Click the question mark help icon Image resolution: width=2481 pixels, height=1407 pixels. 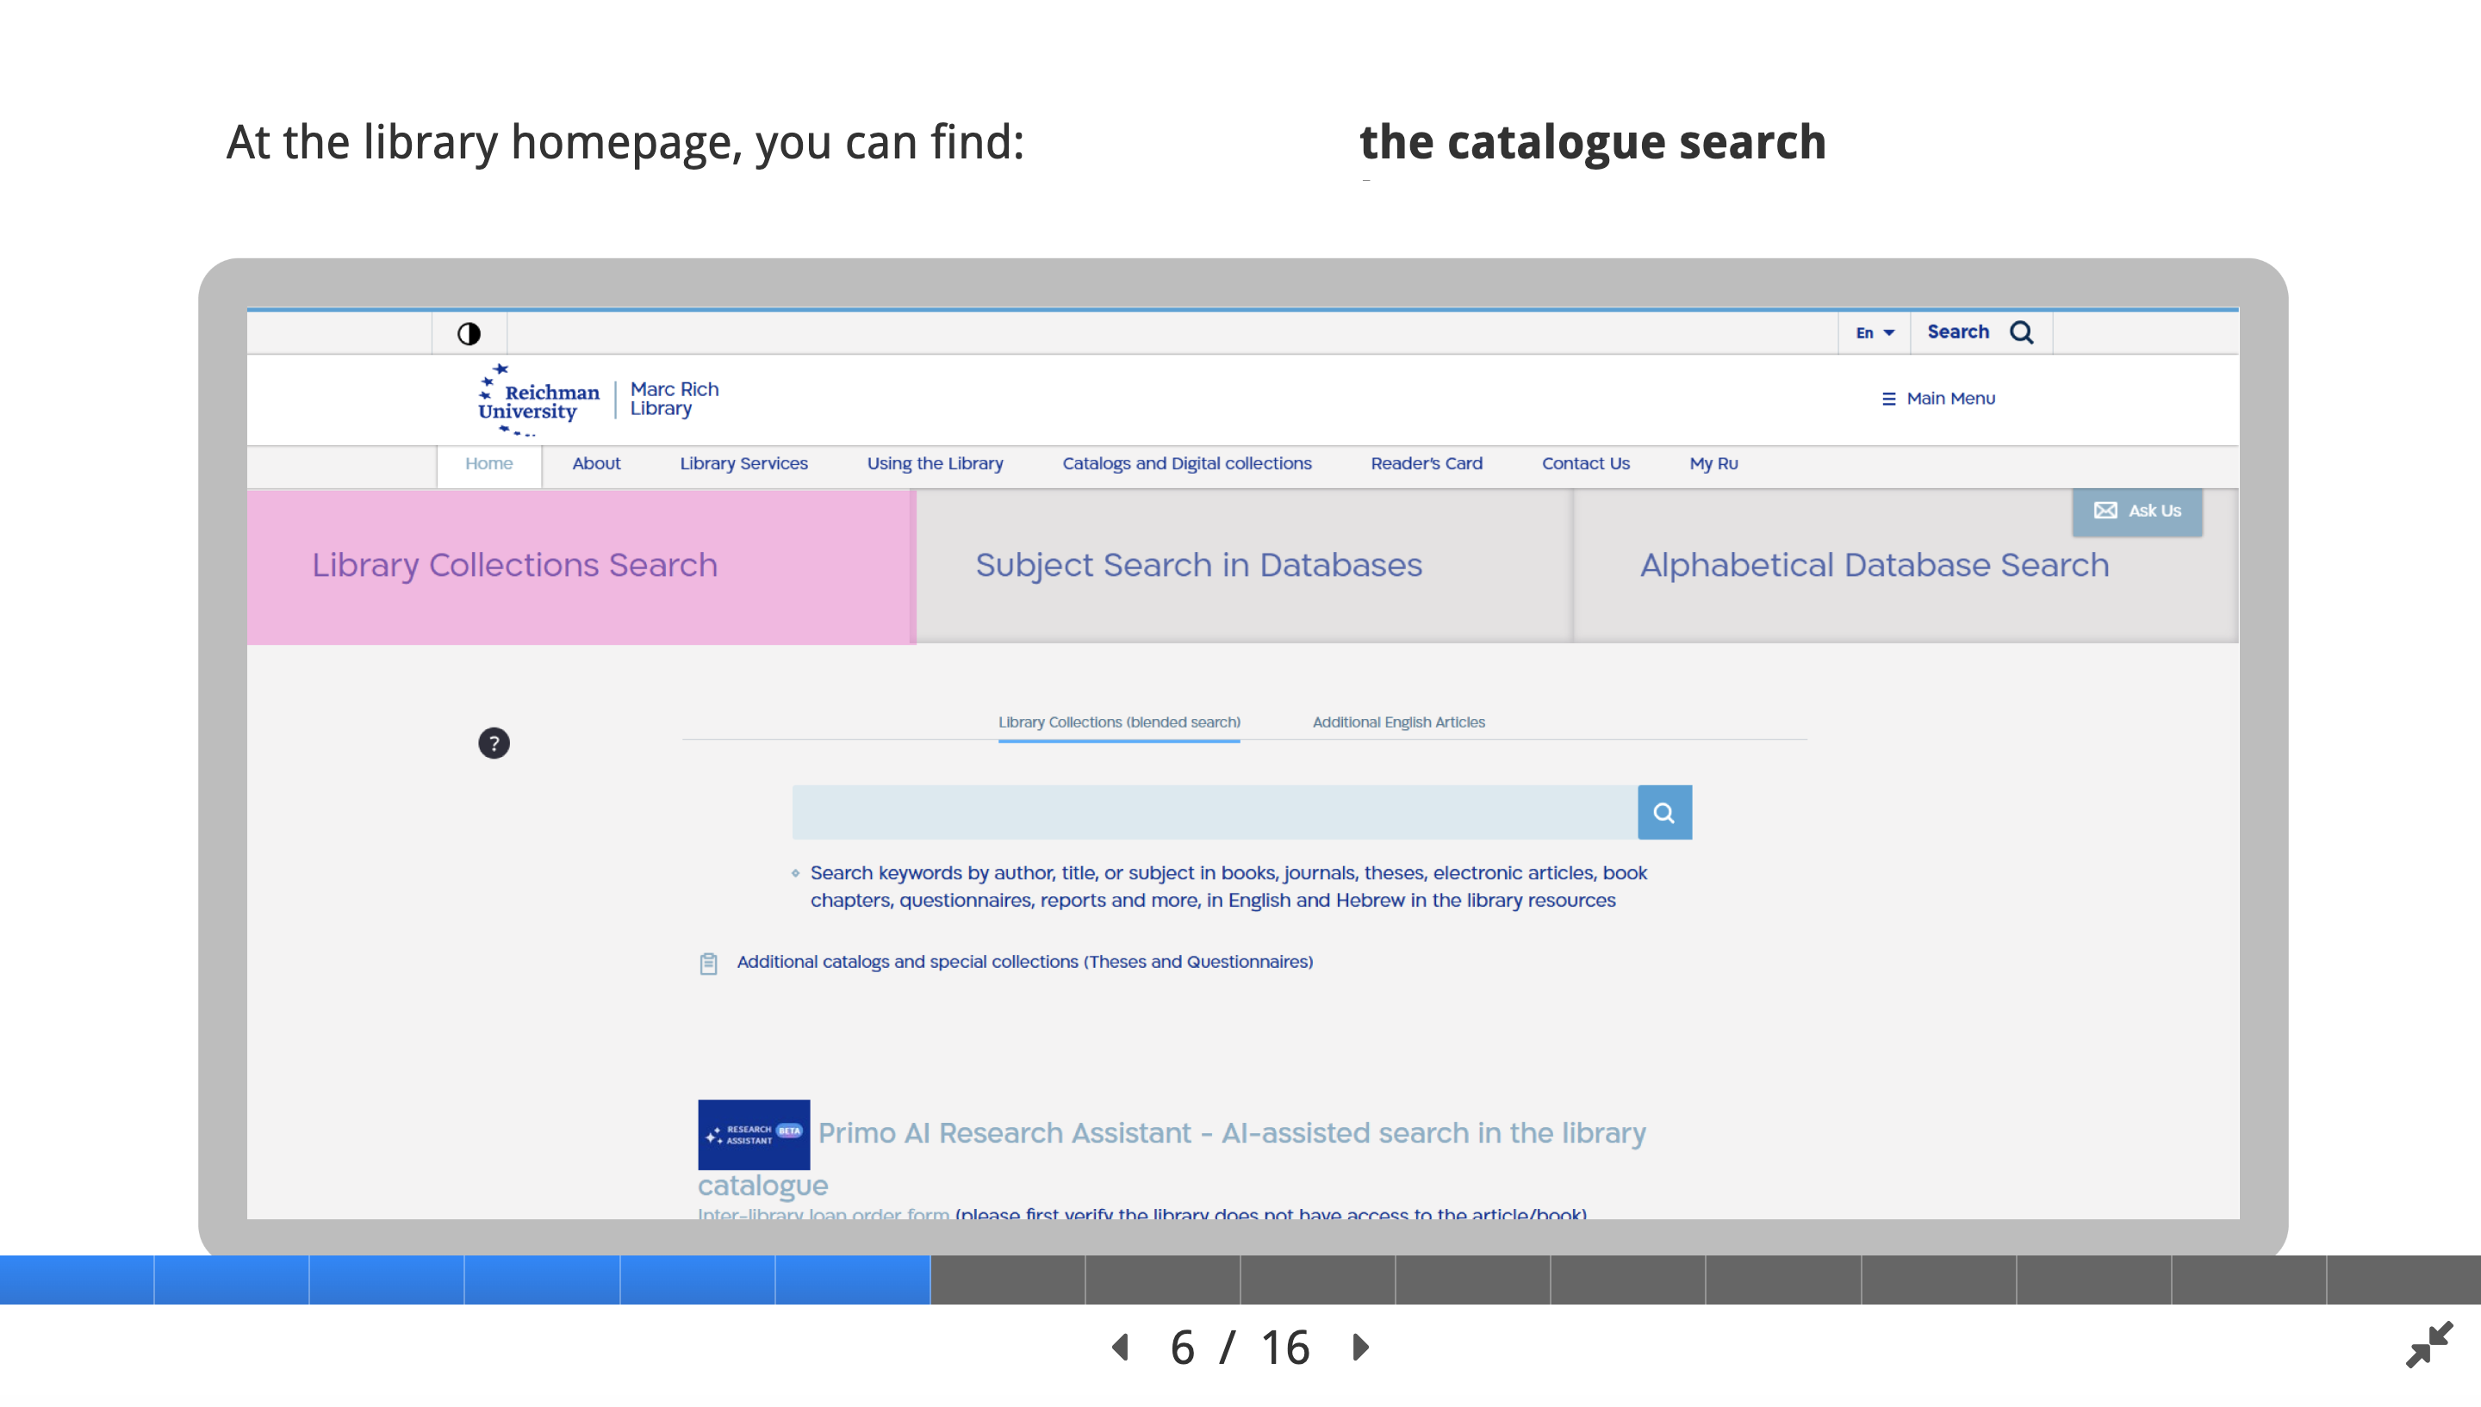click(x=494, y=743)
